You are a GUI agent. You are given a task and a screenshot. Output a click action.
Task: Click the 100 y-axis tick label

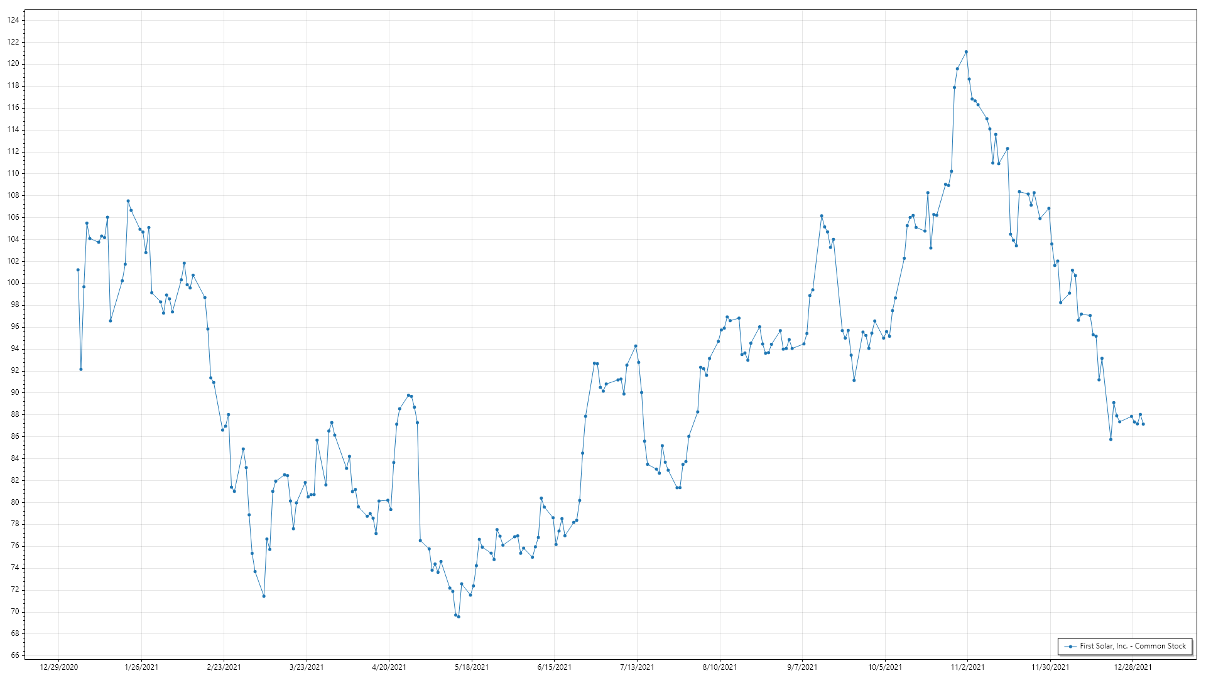click(13, 283)
